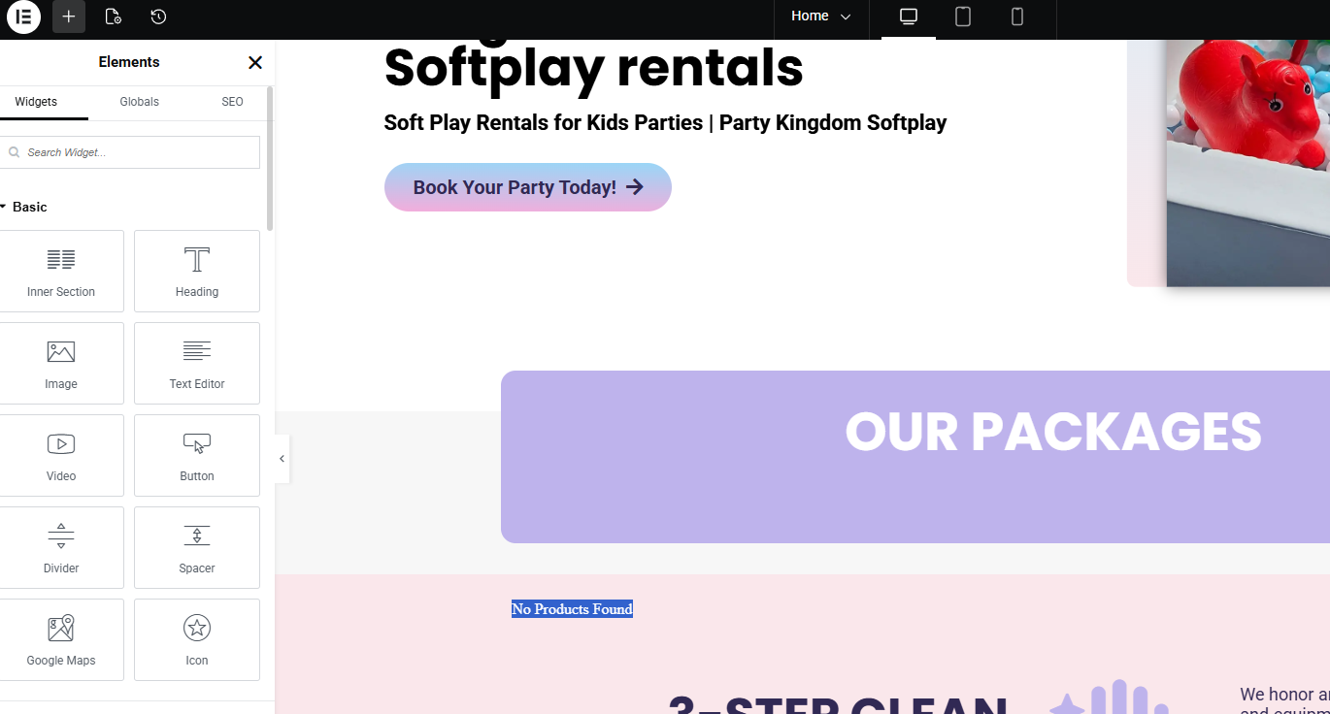Open the Home page dropdown

[x=820, y=16]
